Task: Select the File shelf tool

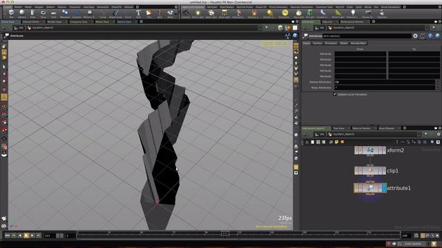Action: point(149,14)
